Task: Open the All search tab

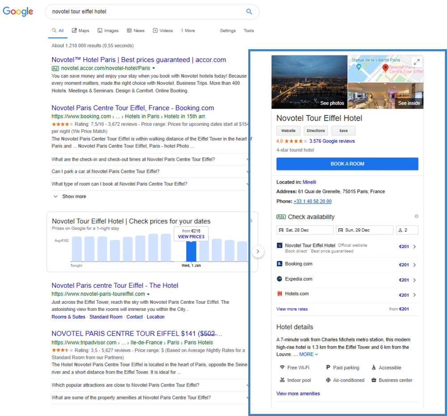Action: click(x=58, y=30)
